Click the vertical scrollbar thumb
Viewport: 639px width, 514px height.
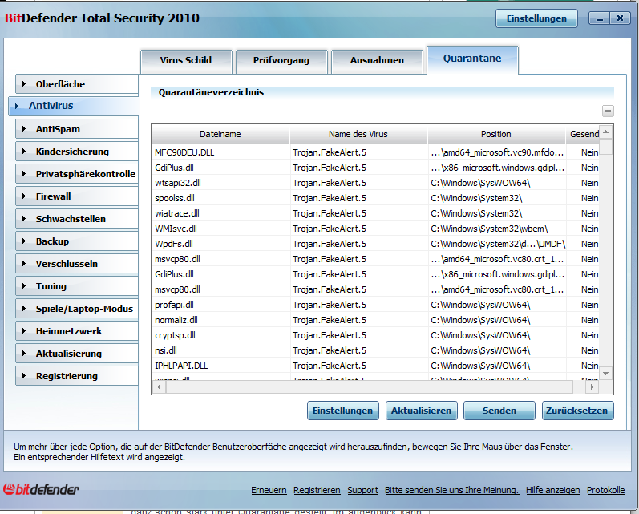coord(605,147)
